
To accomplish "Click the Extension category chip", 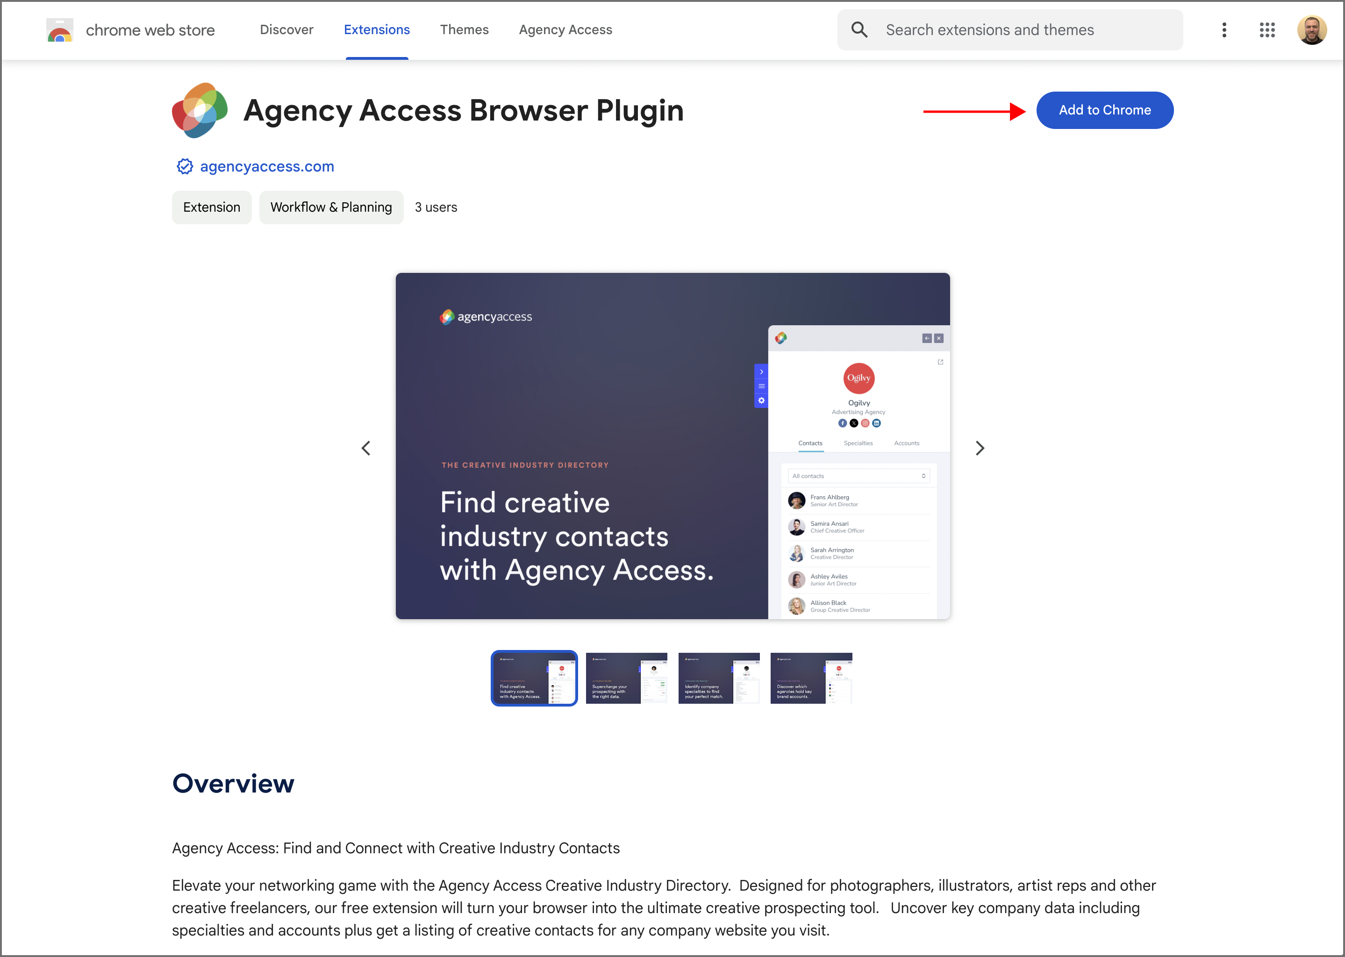I will (x=212, y=207).
